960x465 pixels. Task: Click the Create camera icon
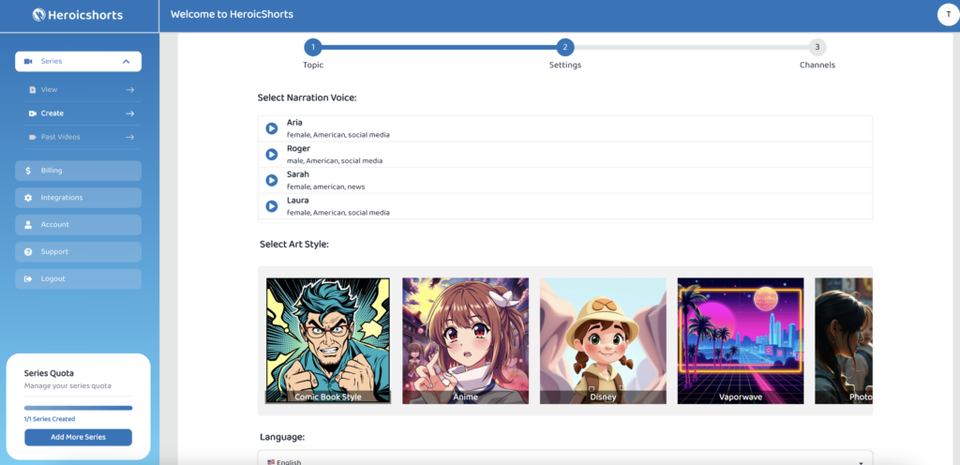33,113
